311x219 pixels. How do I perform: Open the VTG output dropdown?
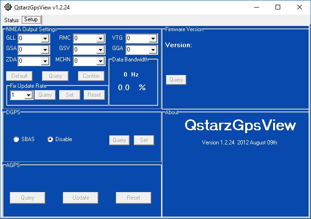point(153,38)
